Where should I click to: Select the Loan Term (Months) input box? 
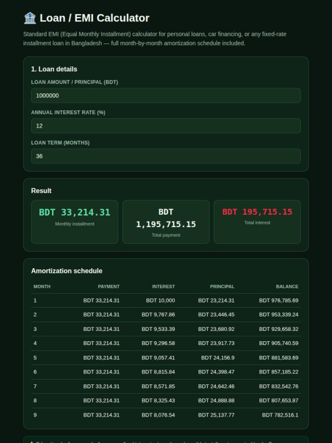166,156
